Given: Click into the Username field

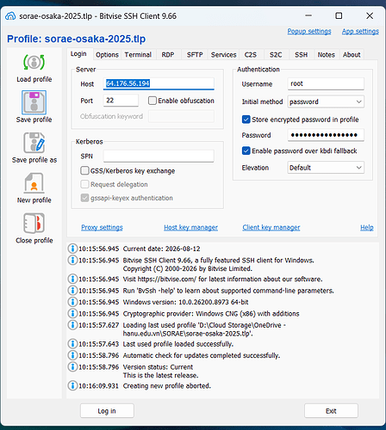Looking at the screenshot, I should (x=326, y=83).
